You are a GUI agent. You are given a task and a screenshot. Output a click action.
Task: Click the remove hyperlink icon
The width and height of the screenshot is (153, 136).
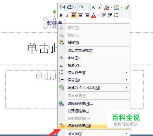(62, 125)
